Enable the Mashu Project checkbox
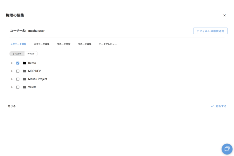234x156 pixels. [18, 79]
